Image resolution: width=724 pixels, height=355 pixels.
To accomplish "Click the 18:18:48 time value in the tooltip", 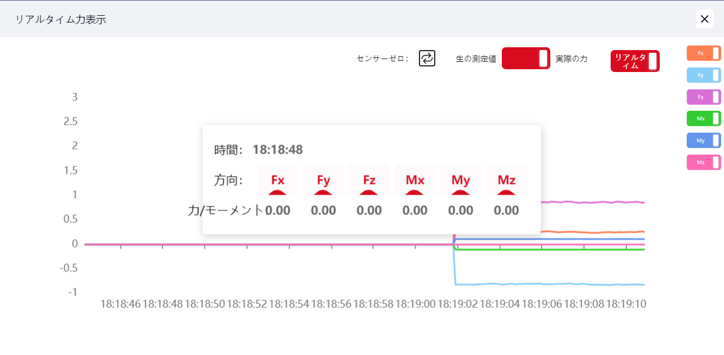I will pos(277,150).
